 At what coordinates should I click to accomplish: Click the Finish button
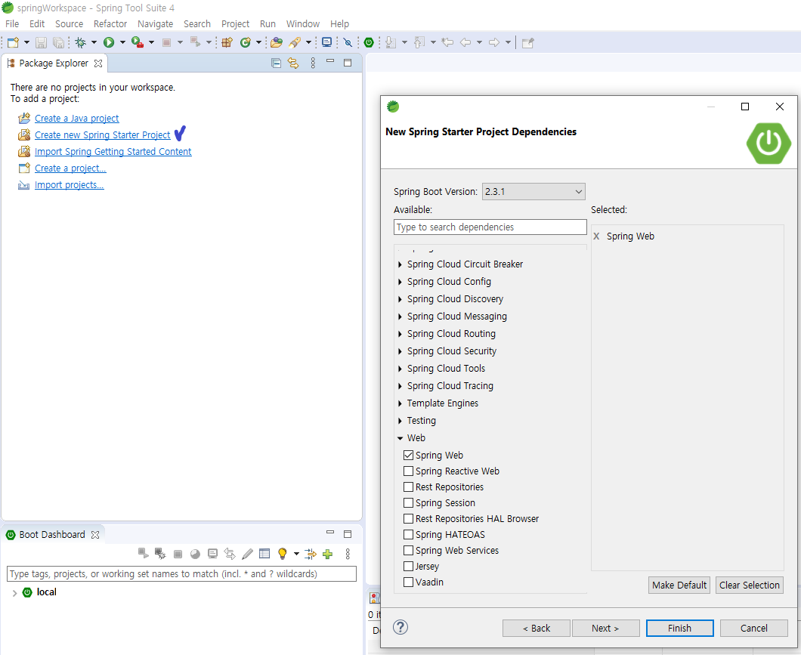click(x=679, y=628)
